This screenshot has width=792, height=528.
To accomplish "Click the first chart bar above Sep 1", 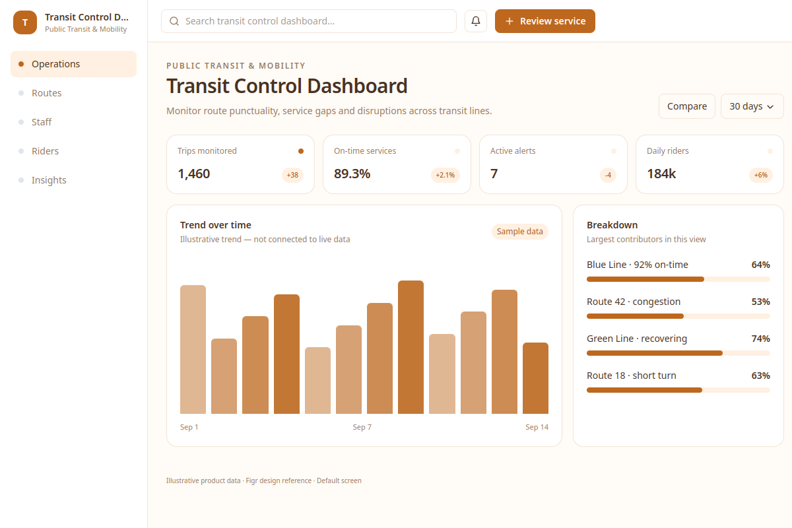I will point(193,350).
